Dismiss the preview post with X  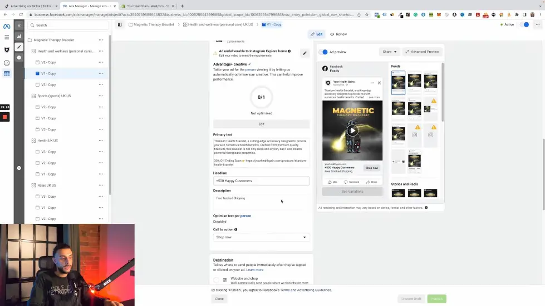(x=379, y=83)
